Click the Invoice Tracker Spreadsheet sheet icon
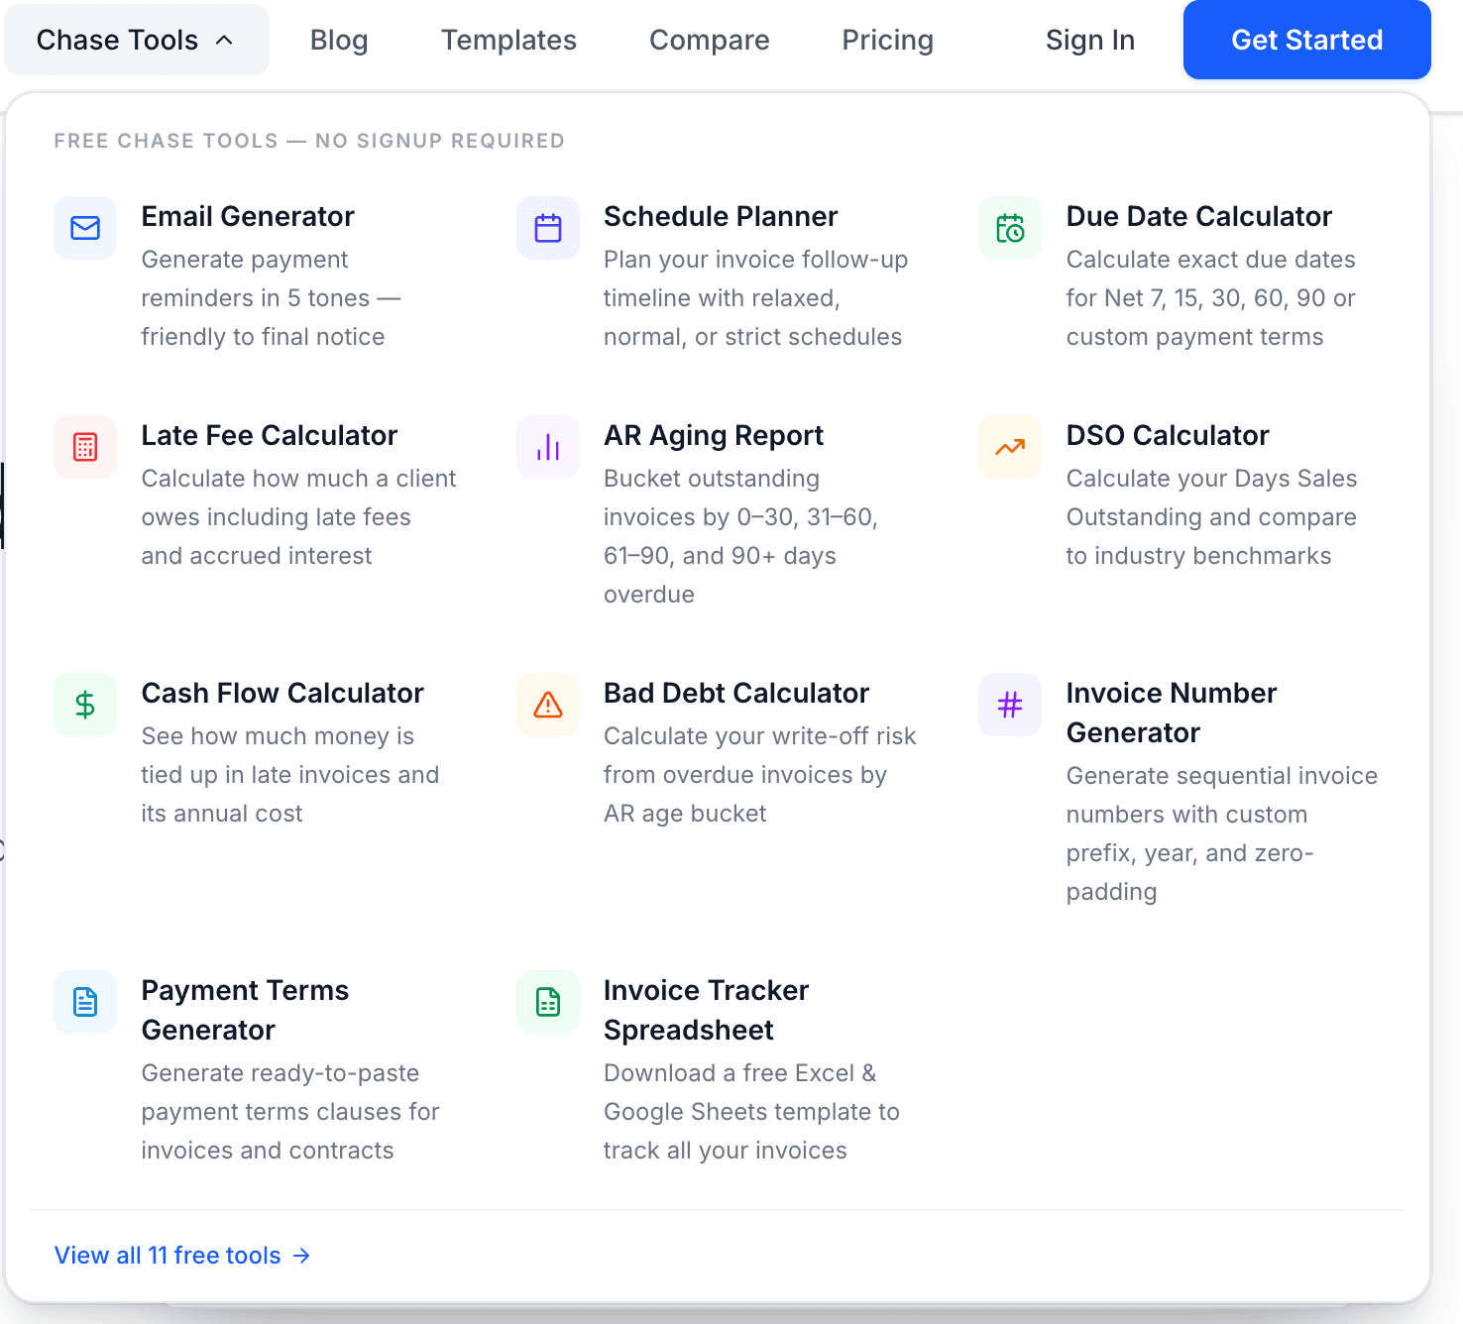1463x1324 pixels. point(548,1002)
